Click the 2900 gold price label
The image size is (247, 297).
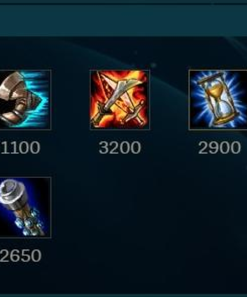click(219, 148)
